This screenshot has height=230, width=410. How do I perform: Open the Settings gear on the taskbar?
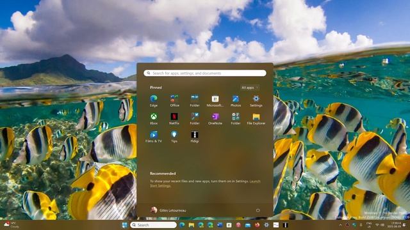point(266,225)
